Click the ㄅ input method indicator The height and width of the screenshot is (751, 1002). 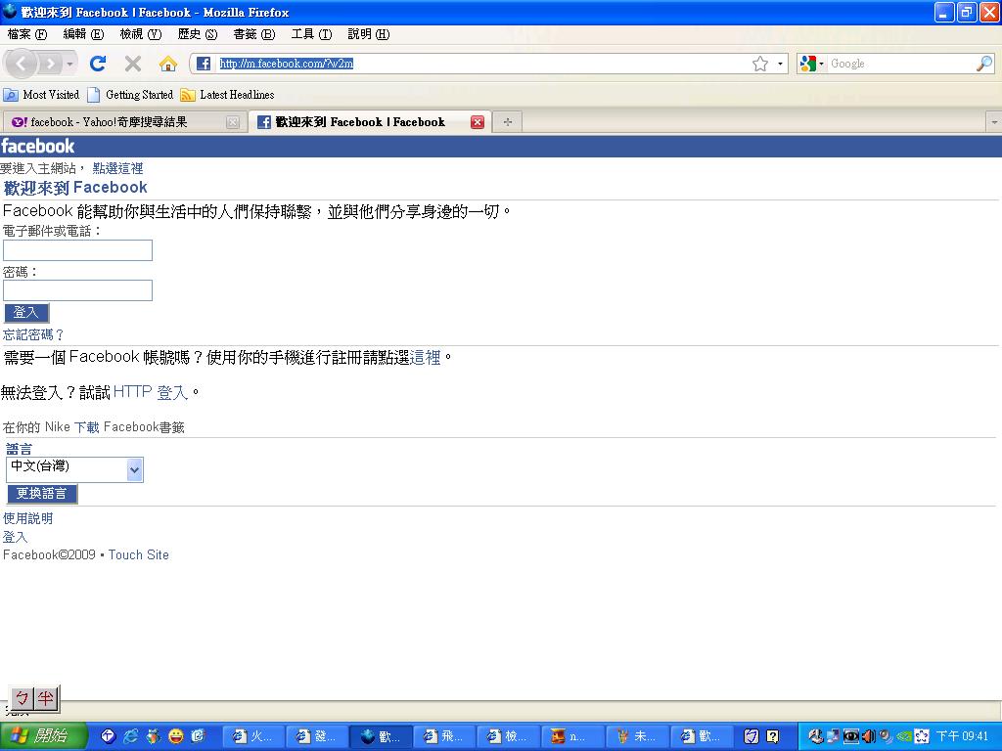(23, 698)
